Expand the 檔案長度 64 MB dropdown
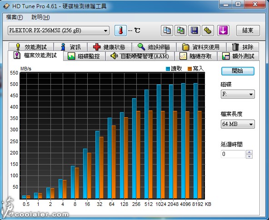 (x=238, y=124)
